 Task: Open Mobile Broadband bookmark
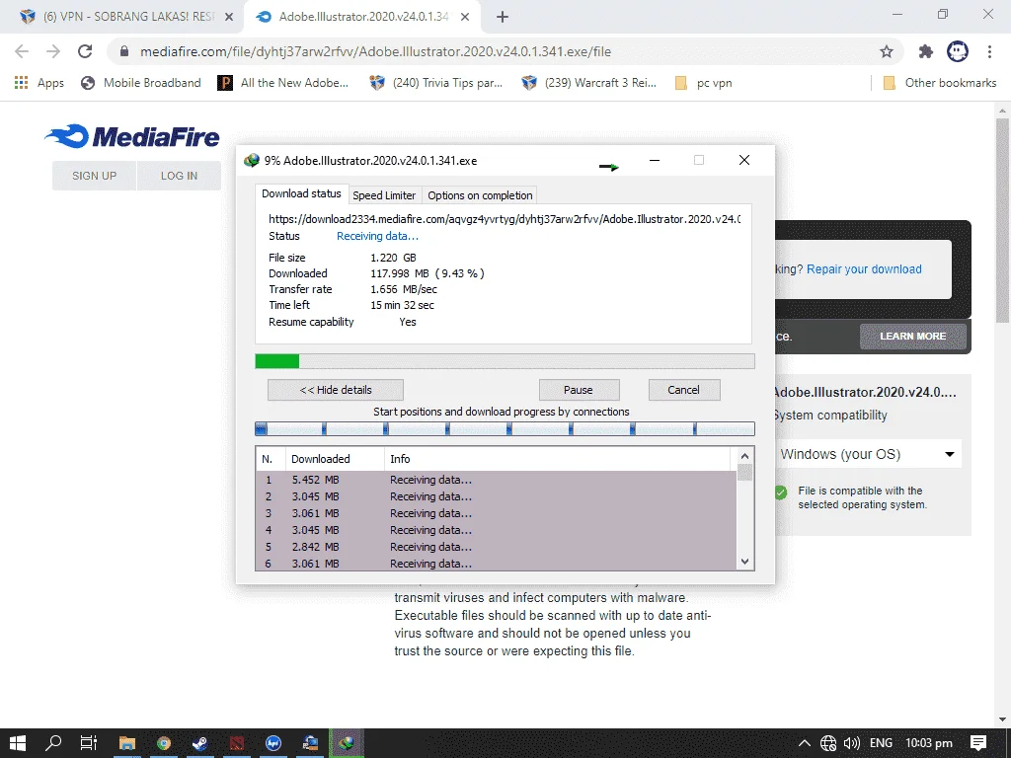click(x=140, y=83)
